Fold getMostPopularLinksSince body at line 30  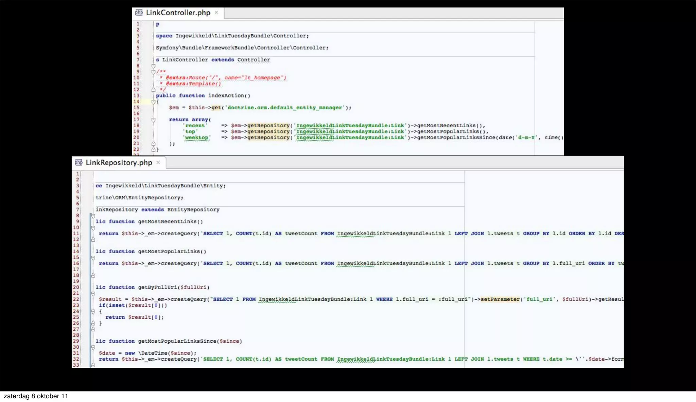(x=93, y=347)
